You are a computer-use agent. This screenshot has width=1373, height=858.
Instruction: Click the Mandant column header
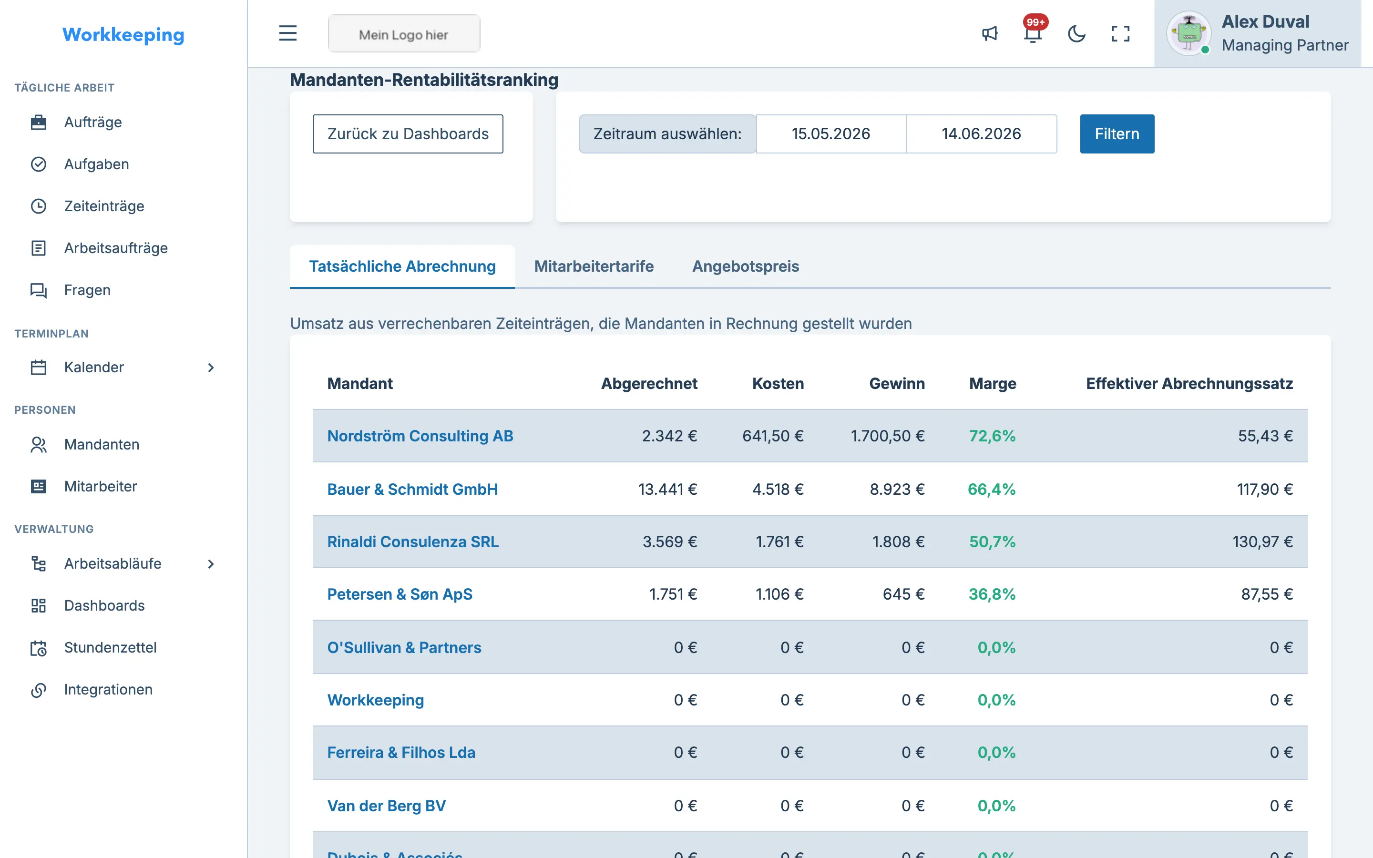(360, 384)
